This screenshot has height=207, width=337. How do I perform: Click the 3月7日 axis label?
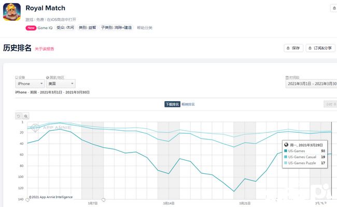pos(93,203)
